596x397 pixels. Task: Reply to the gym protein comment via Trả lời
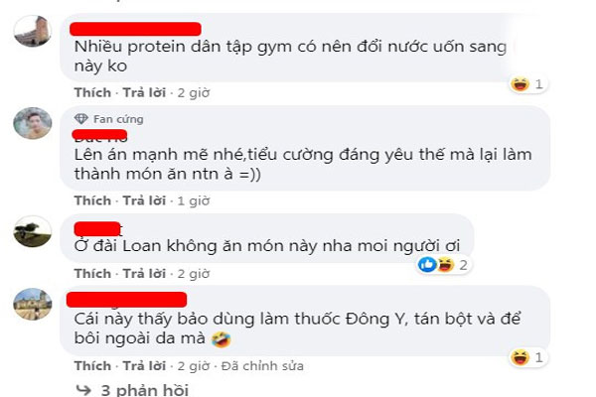[144, 92]
